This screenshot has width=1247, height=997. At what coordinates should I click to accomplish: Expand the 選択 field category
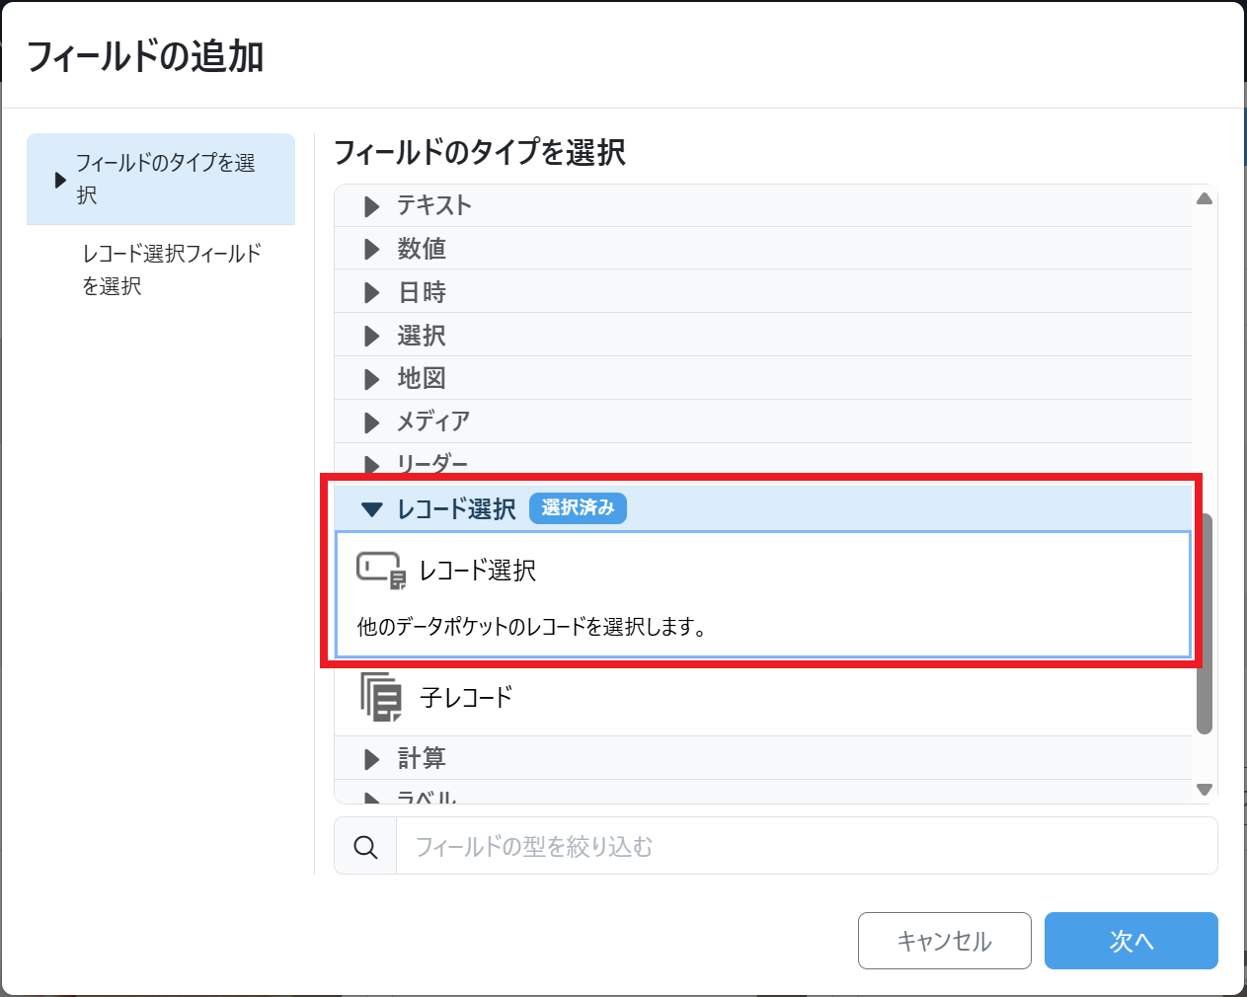click(x=422, y=336)
